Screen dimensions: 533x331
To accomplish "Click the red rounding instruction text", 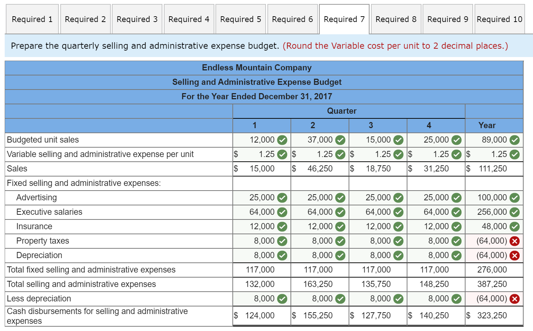I will coord(395,46).
